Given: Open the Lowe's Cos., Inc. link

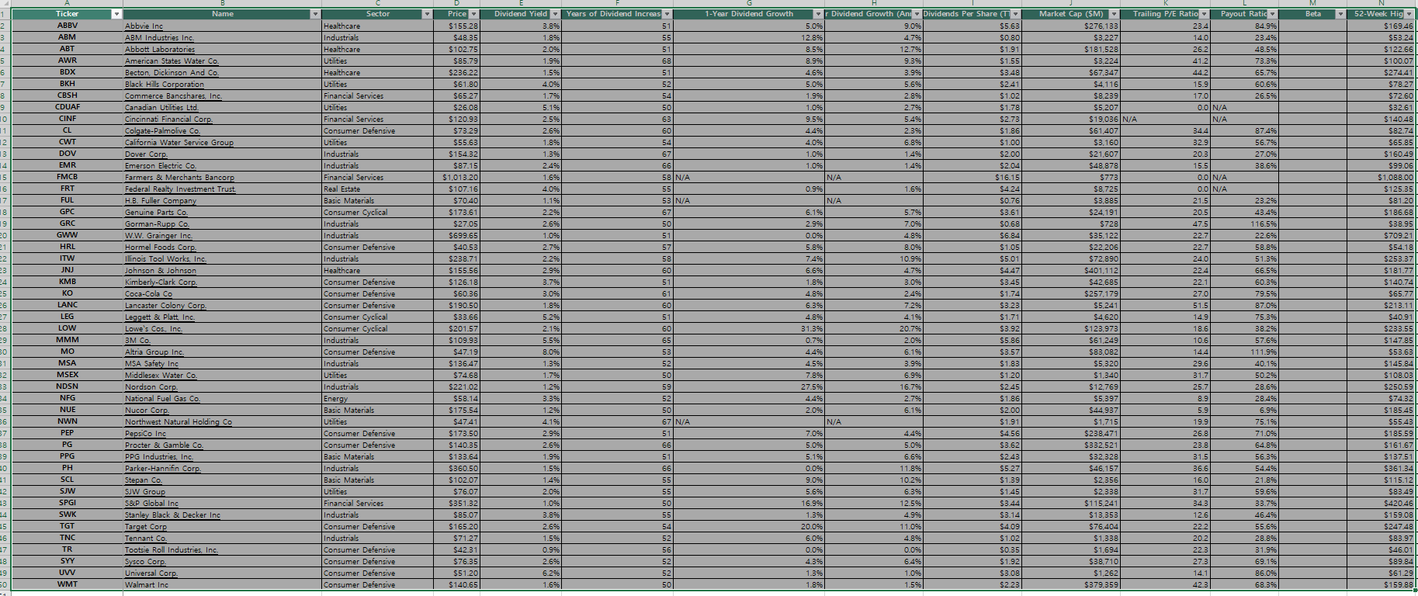Looking at the screenshot, I should (154, 328).
